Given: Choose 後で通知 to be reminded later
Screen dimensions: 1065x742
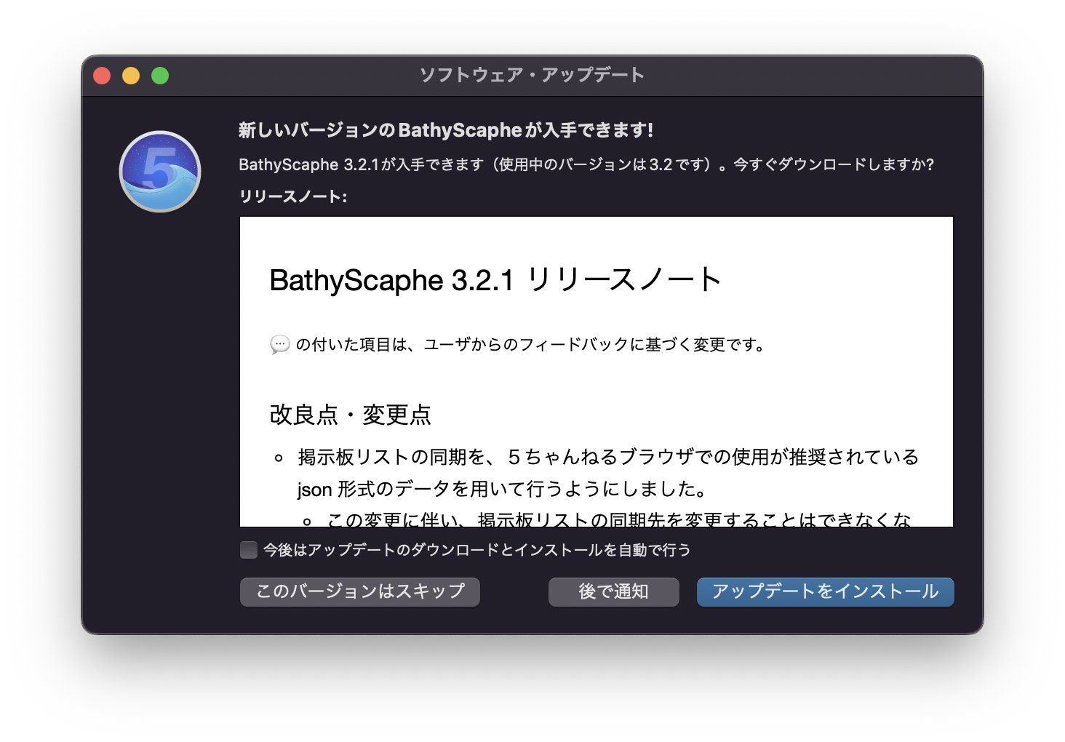Looking at the screenshot, I should [x=614, y=591].
